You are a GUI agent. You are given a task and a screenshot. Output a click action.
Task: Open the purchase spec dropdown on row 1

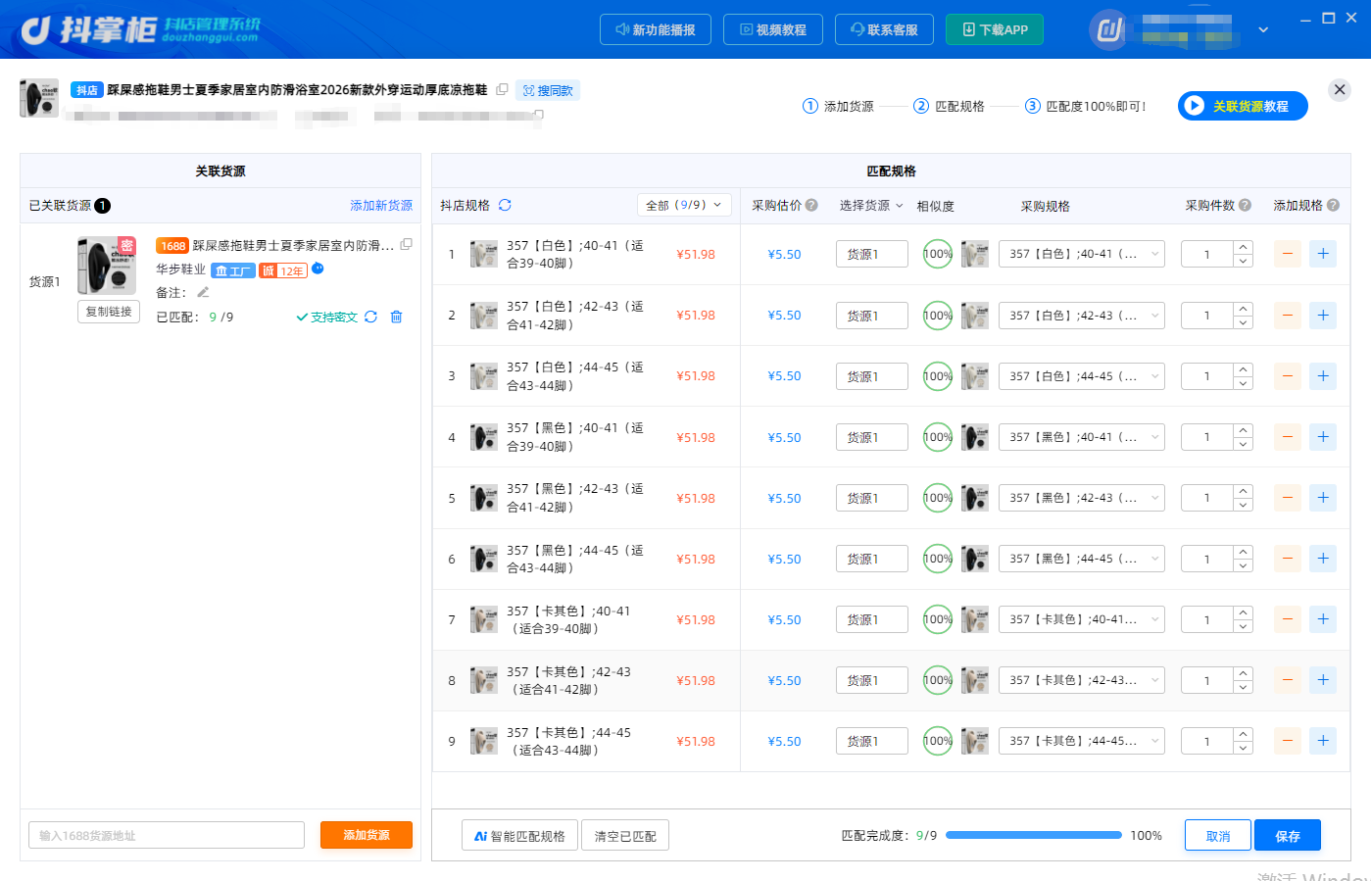click(x=1082, y=254)
